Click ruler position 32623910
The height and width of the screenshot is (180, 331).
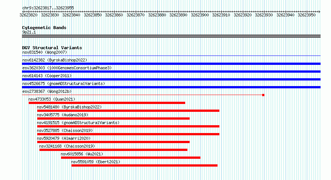(x=221, y=15)
